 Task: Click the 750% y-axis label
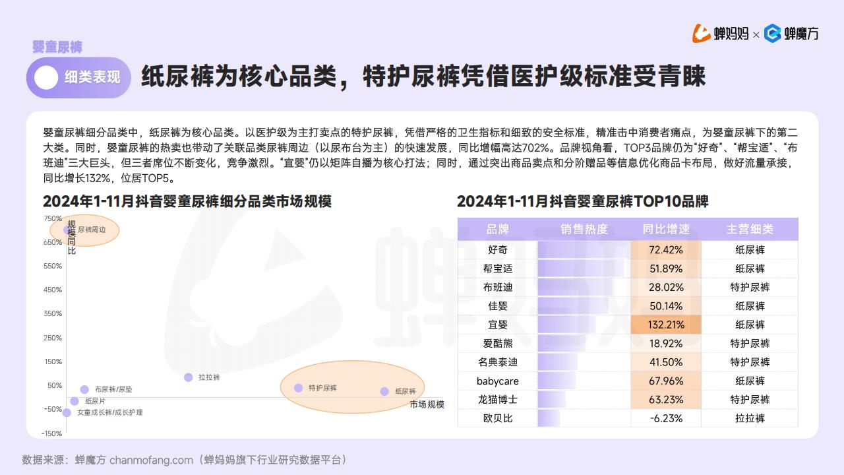pyautogui.click(x=53, y=218)
